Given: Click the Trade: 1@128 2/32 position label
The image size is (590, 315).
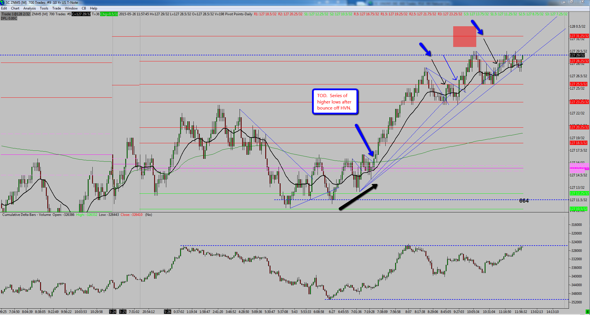Looking at the screenshot, I should point(16,14).
